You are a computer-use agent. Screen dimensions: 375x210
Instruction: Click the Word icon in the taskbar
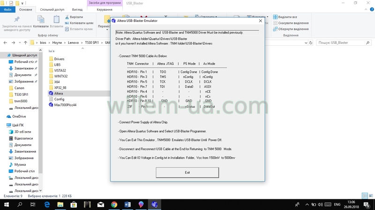pos(127,204)
